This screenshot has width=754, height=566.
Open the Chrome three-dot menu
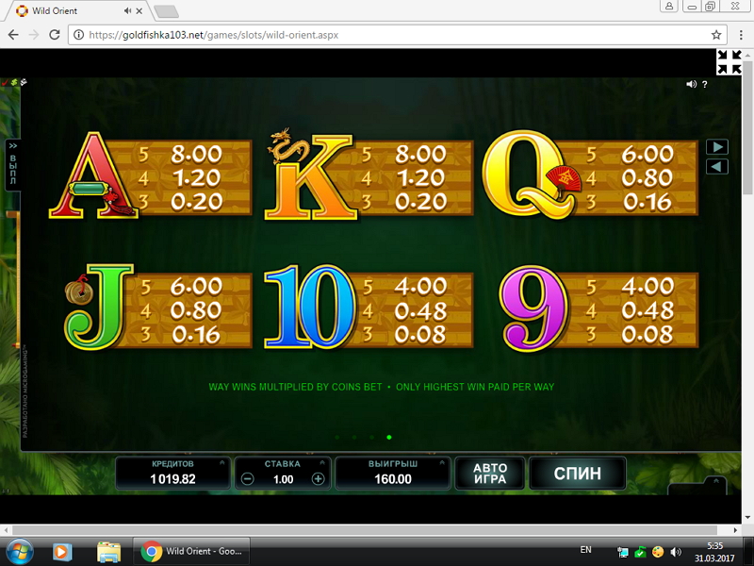[x=739, y=35]
